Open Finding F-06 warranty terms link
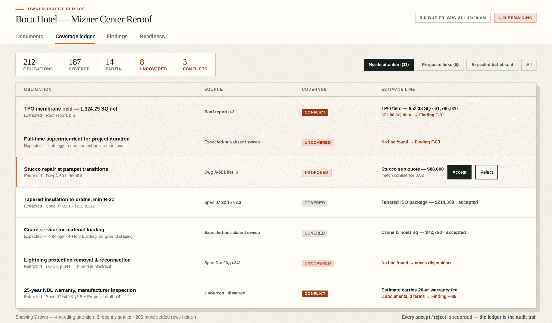The width and height of the screenshot is (552, 323). tap(419, 296)
